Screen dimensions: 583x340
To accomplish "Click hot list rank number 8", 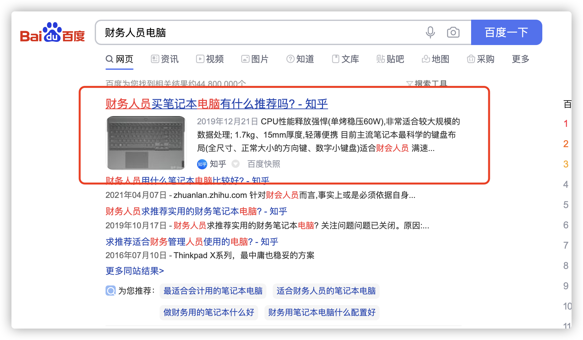I will point(566,266).
